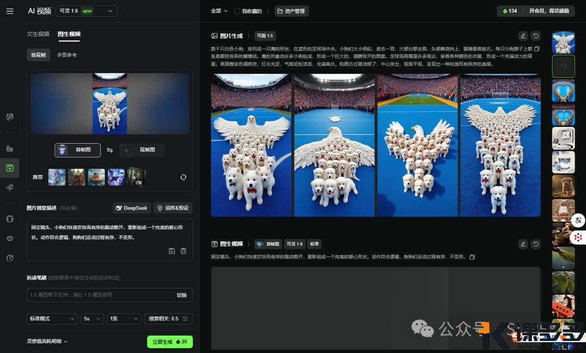Open the 词库&预设 preset library
Screen dimensions: 586x353
point(173,208)
